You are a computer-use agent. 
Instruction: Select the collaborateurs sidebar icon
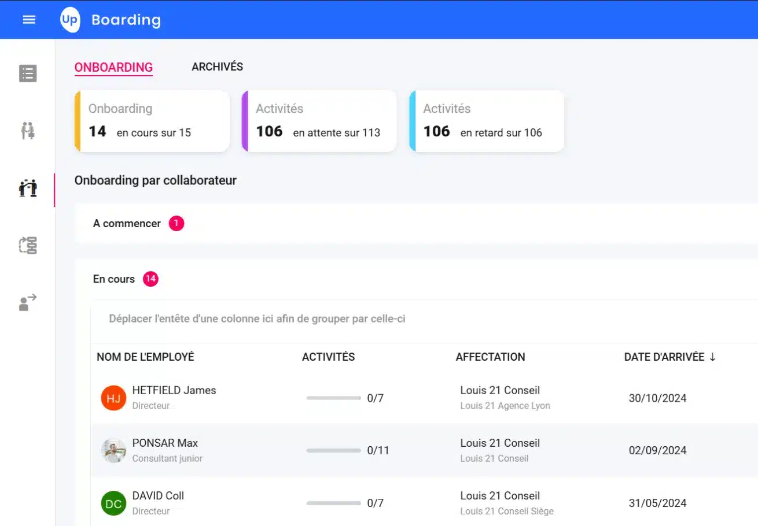click(27, 131)
